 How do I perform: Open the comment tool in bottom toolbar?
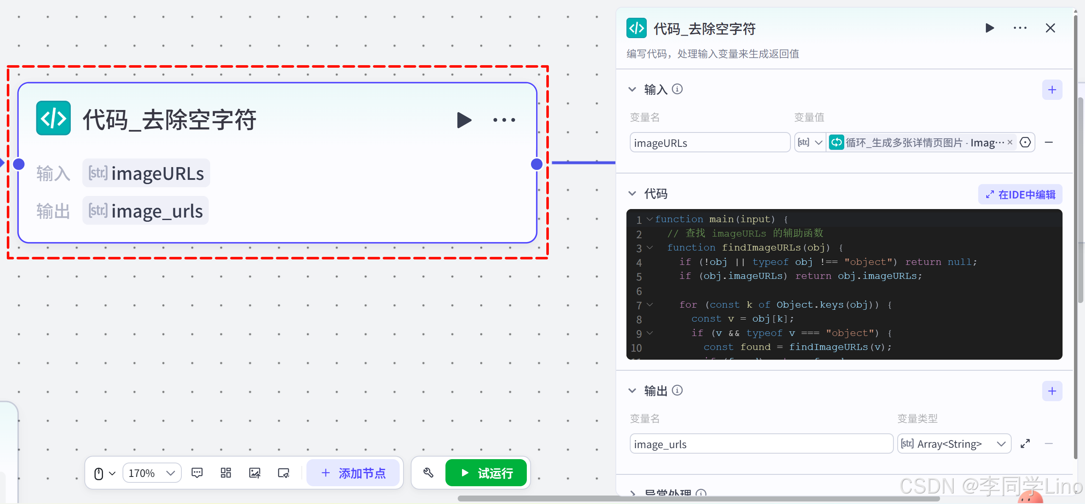click(x=197, y=473)
